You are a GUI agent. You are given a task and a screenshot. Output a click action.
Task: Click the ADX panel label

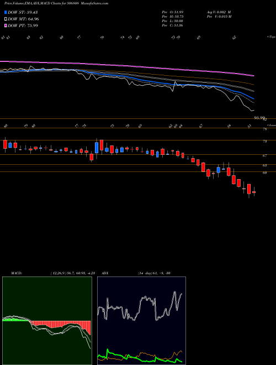click(x=105, y=273)
